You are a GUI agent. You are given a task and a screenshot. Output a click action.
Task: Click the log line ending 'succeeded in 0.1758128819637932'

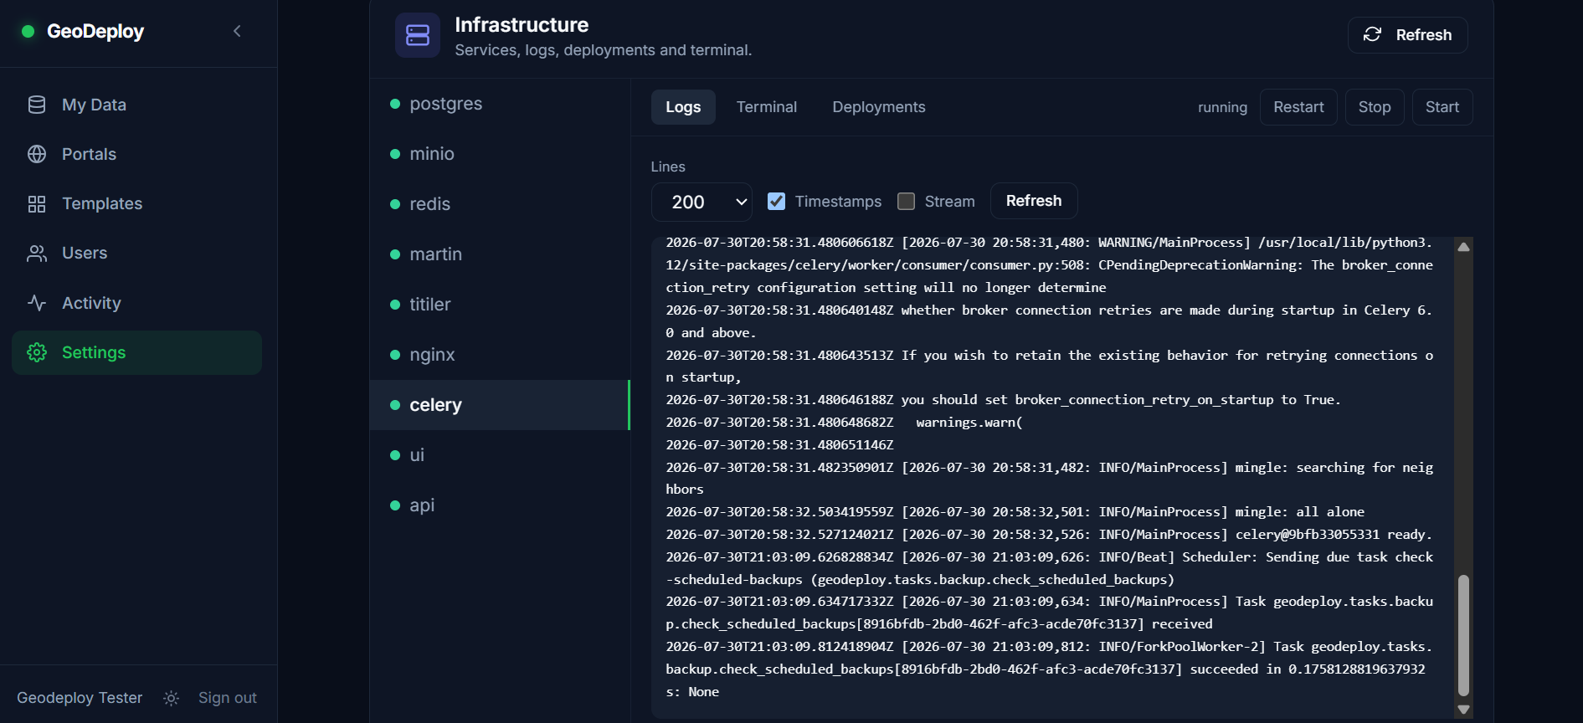coord(1049,669)
